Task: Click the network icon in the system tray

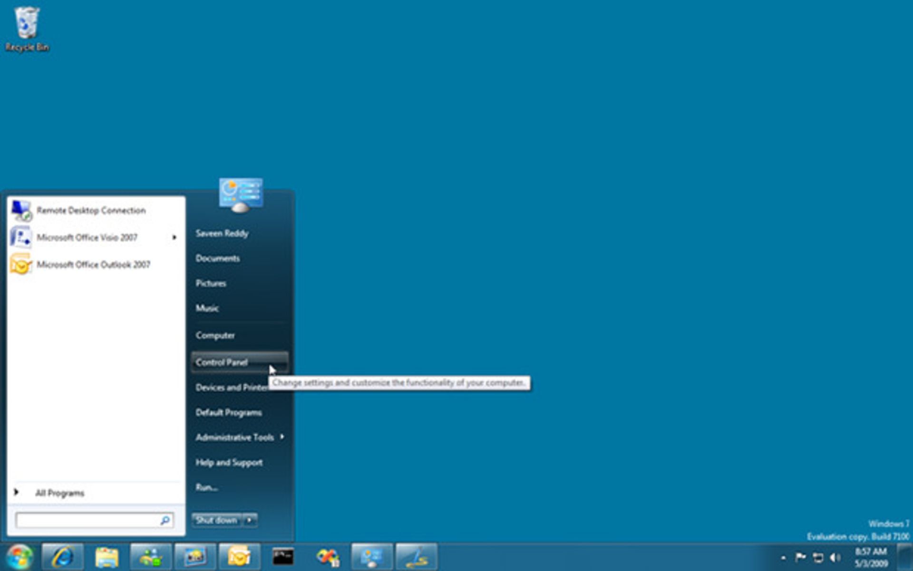Action: tap(817, 557)
